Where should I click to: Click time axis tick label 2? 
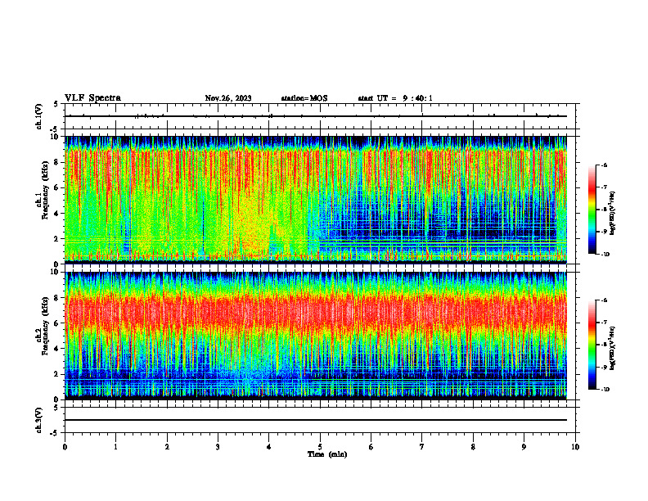pos(167,447)
